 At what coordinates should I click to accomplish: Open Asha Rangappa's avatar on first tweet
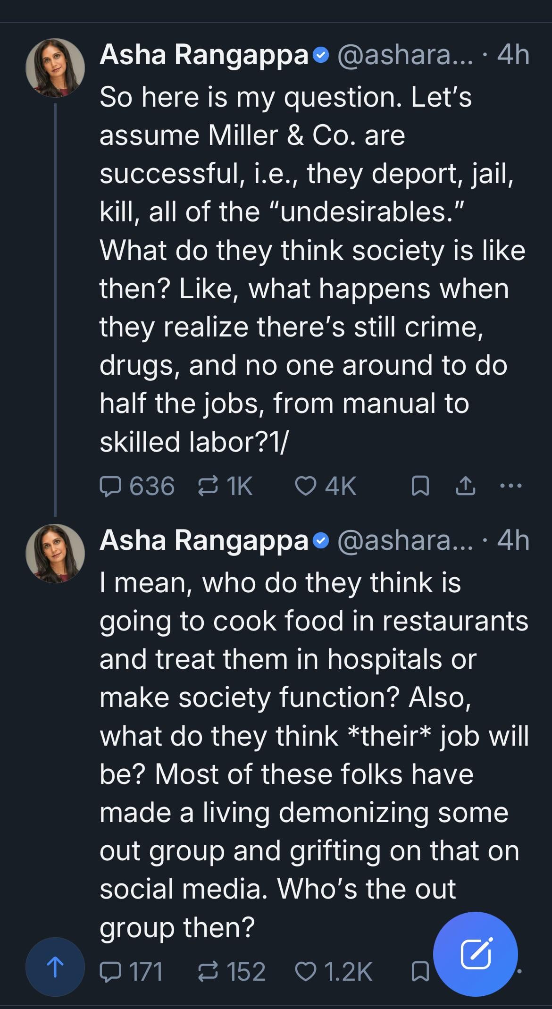[x=55, y=68]
